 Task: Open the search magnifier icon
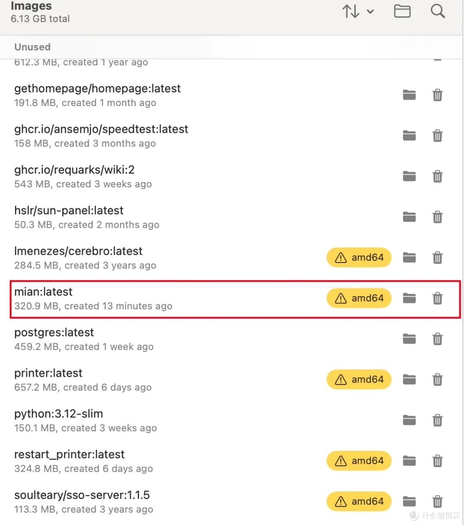pyautogui.click(x=438, y=11)
